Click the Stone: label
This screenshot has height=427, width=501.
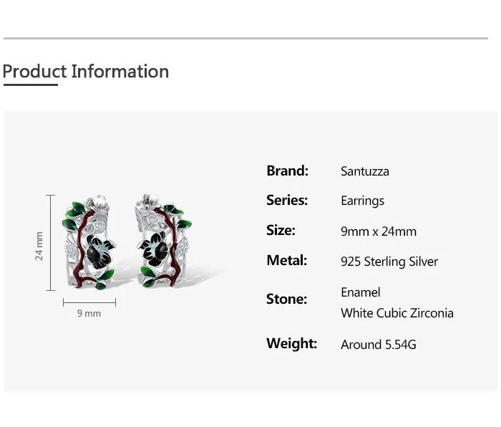click(x=286, y=299)
